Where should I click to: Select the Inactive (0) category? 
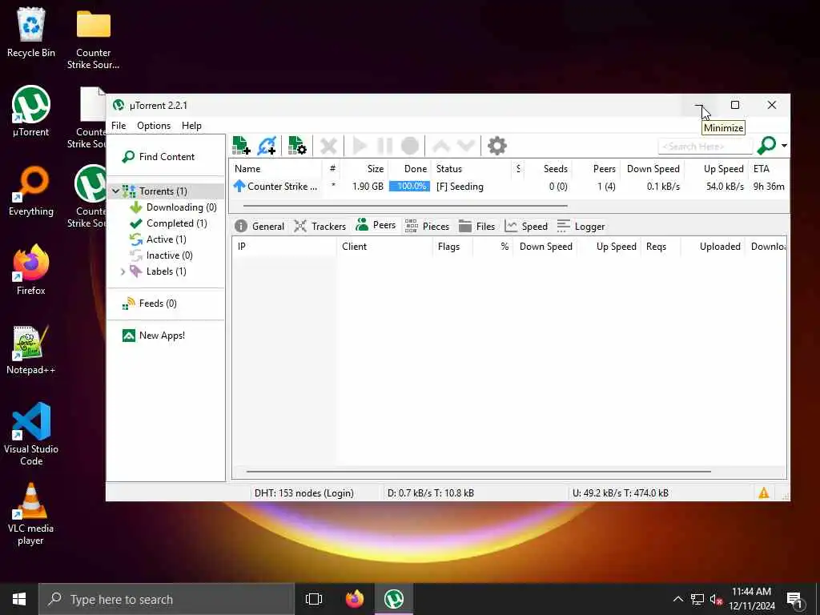[x=161, y=255]
